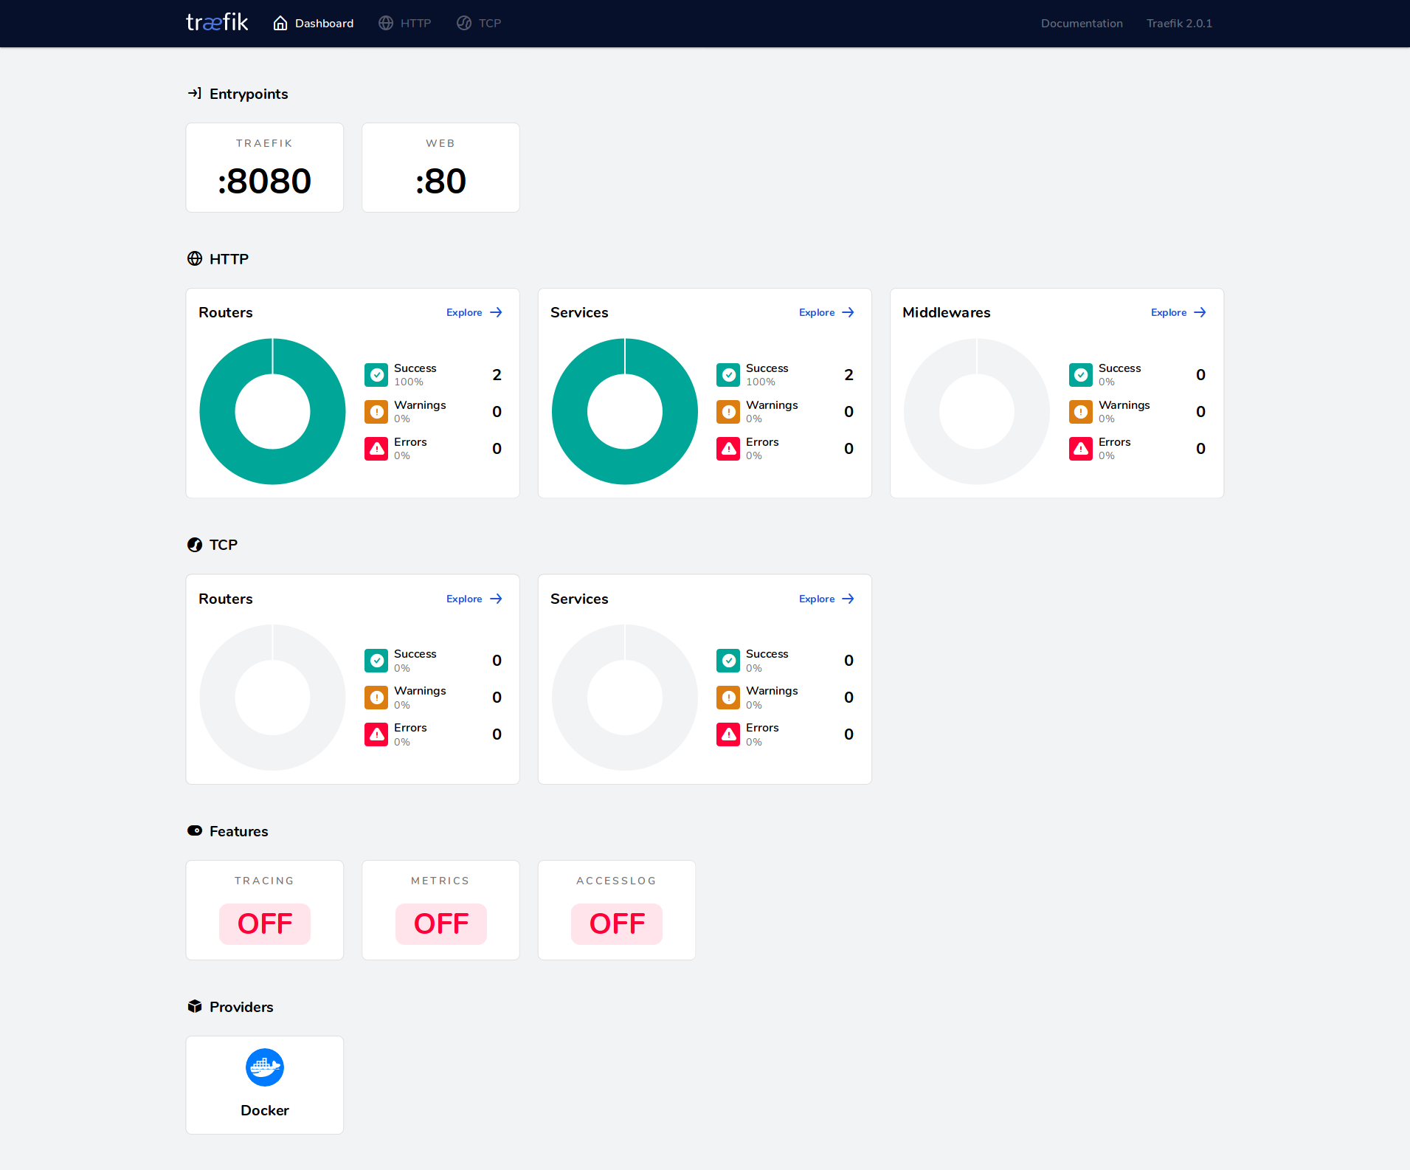Click the Entrypoints section arrow icon
The image size is (1410, 1170).
[x=195, y=94]
